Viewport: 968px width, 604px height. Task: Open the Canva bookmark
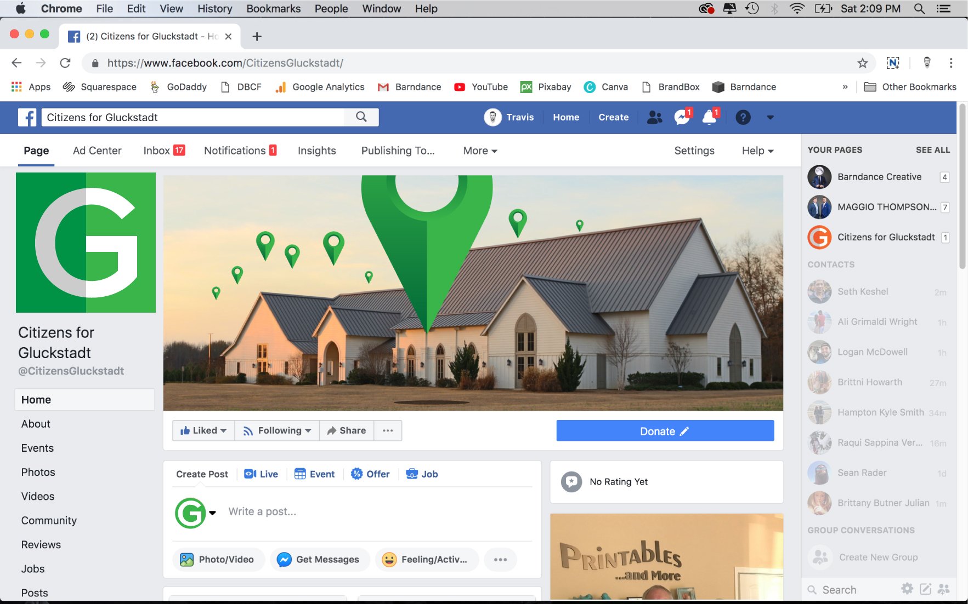coord(606,87)
